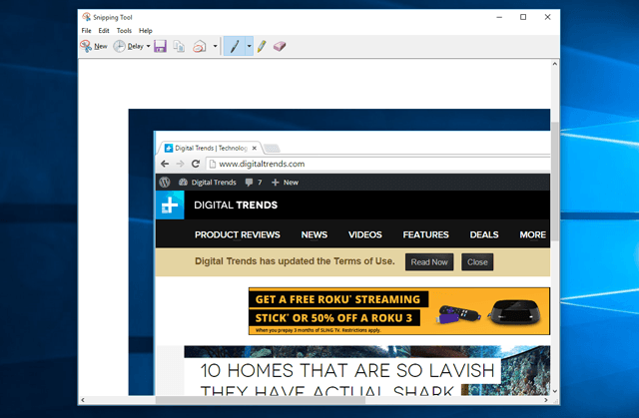Expand the Send Snip dropdown arrow
Viewport: 639px width, 418px height.
[216, 47]
